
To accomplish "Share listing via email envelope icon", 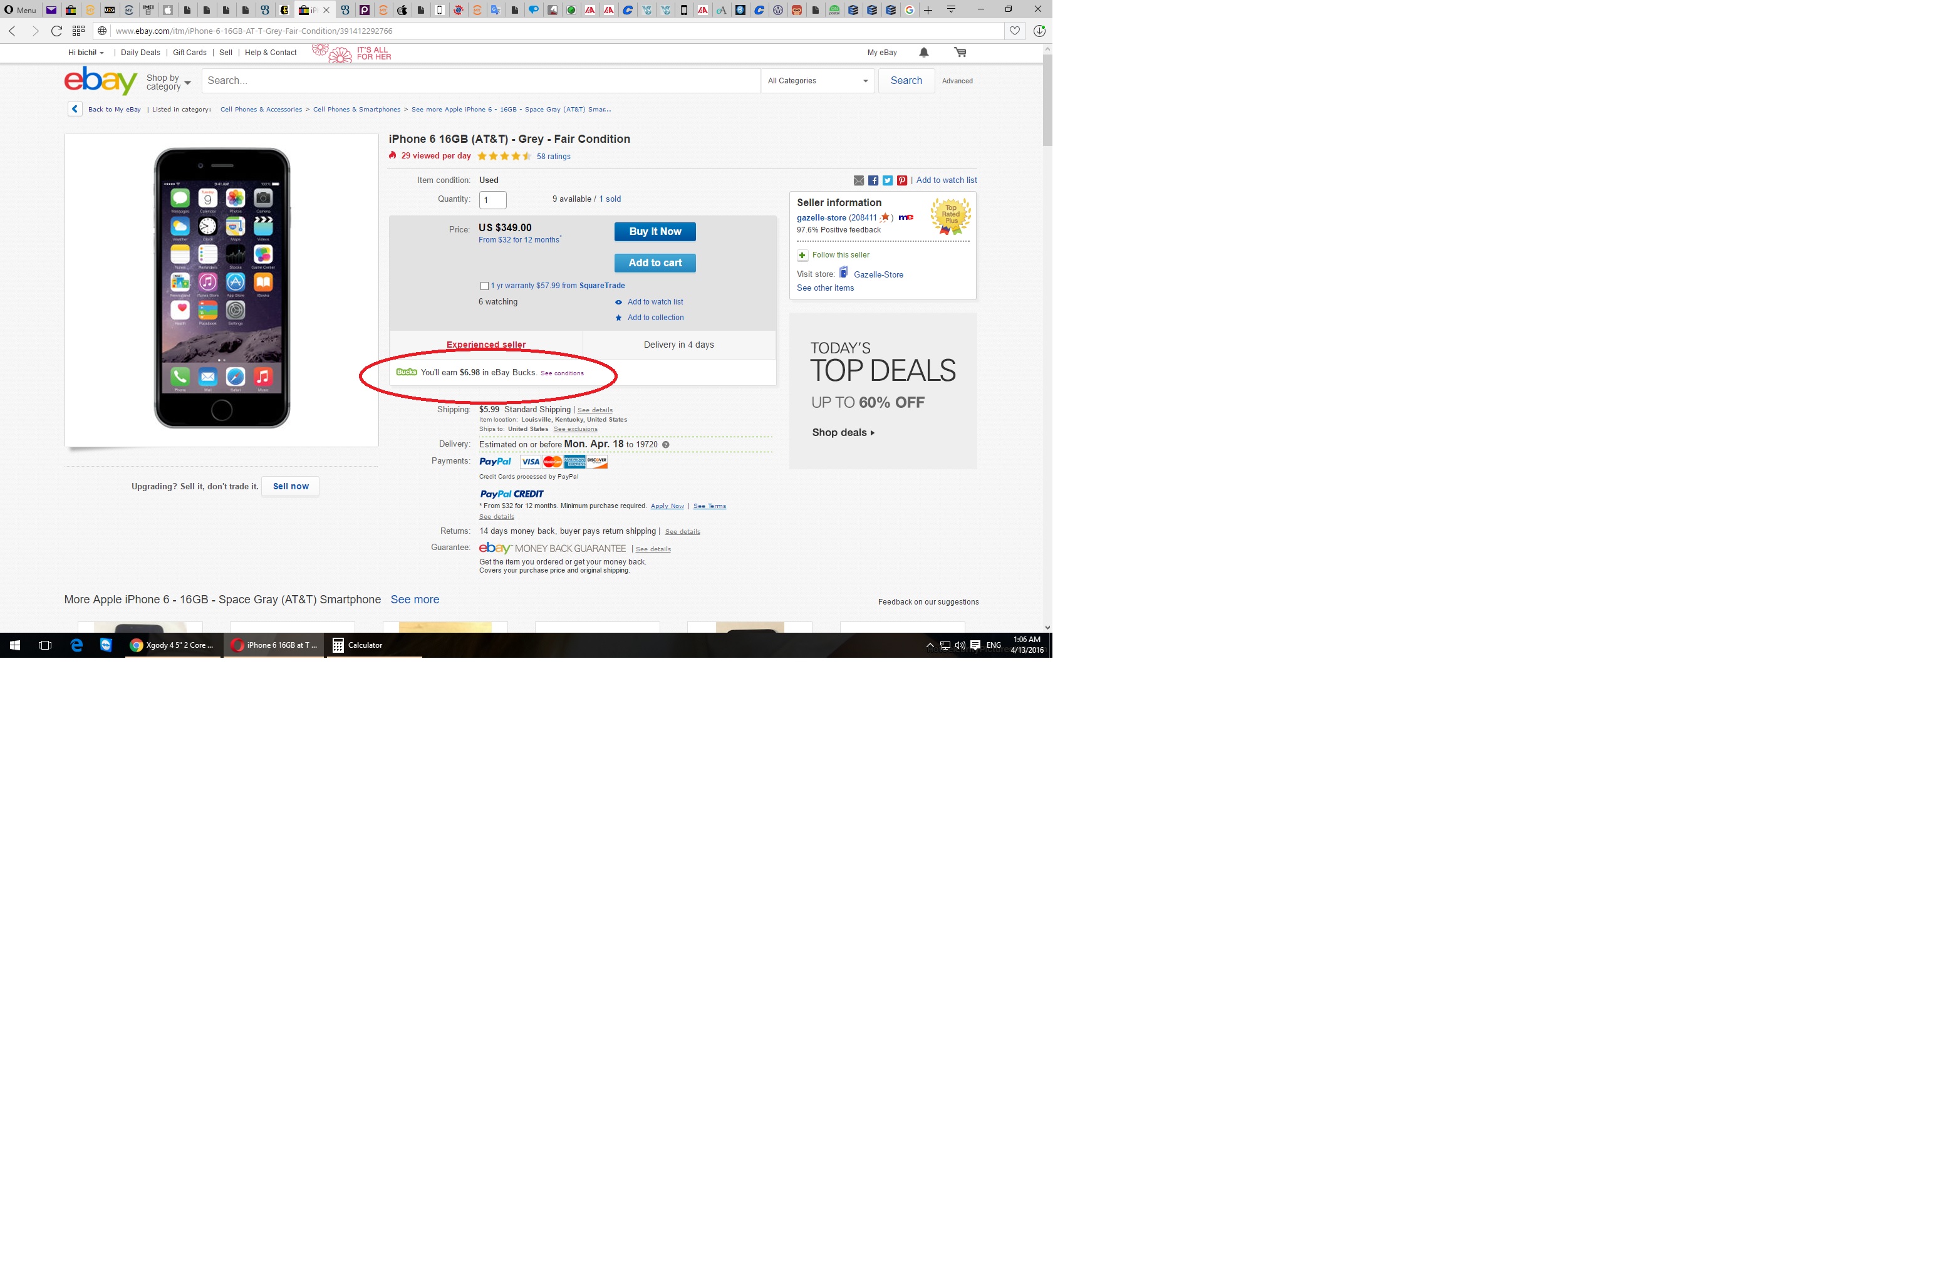I will tap(858, 180).
